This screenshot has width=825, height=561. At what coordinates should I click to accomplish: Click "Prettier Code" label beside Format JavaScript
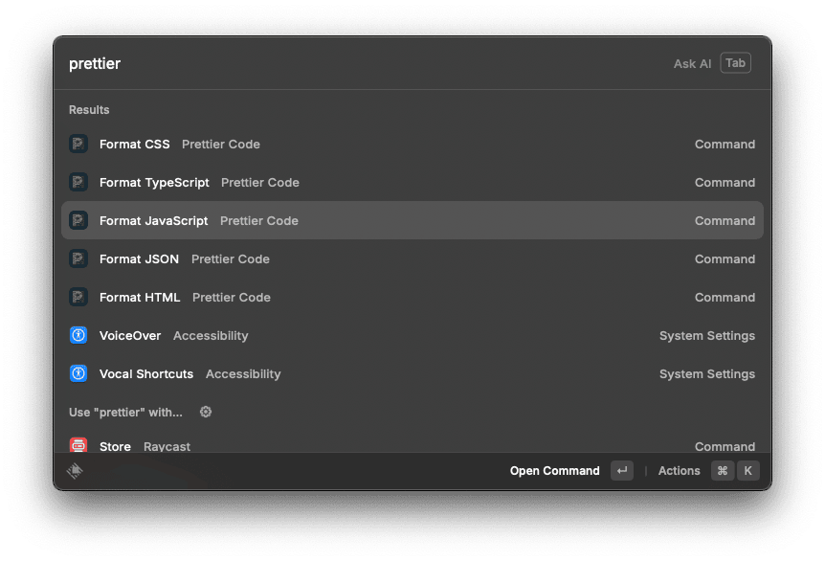[x=259, y=221]
